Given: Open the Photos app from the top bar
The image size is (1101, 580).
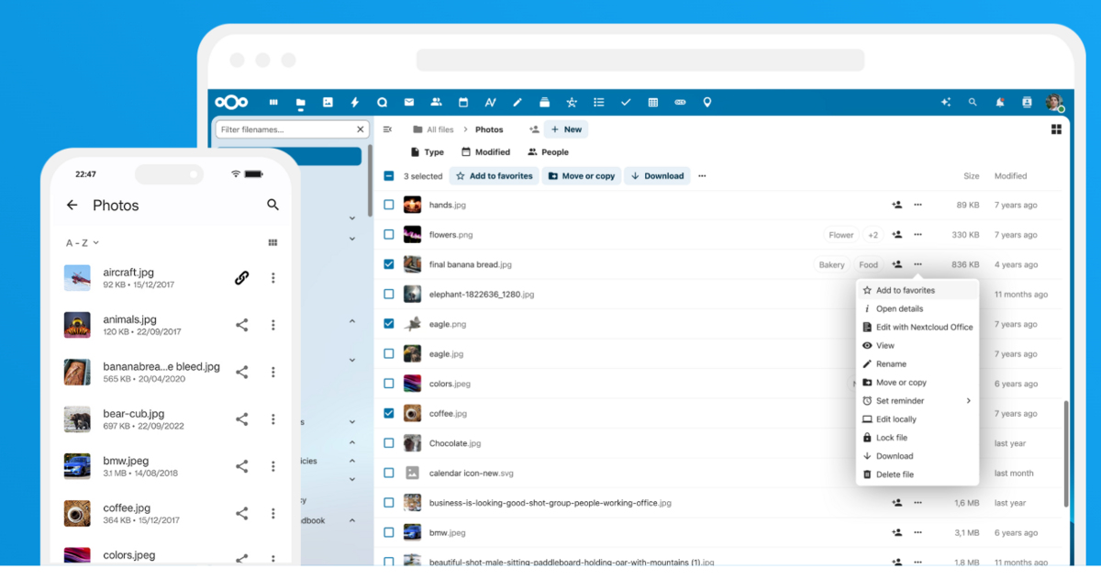Looking at the screenshot, I should tap(328, 102).
